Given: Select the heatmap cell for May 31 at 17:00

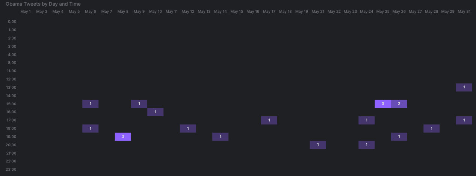Looking at the screenshot, I should click(464, 120).
